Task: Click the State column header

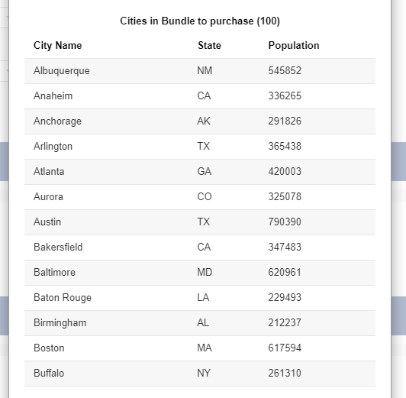Action: coord(209,46)
